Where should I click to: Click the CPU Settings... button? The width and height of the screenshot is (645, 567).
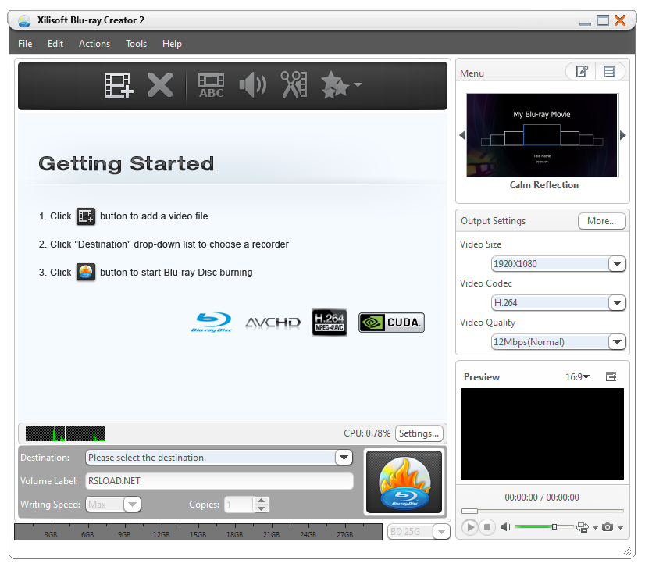(419, 433)
